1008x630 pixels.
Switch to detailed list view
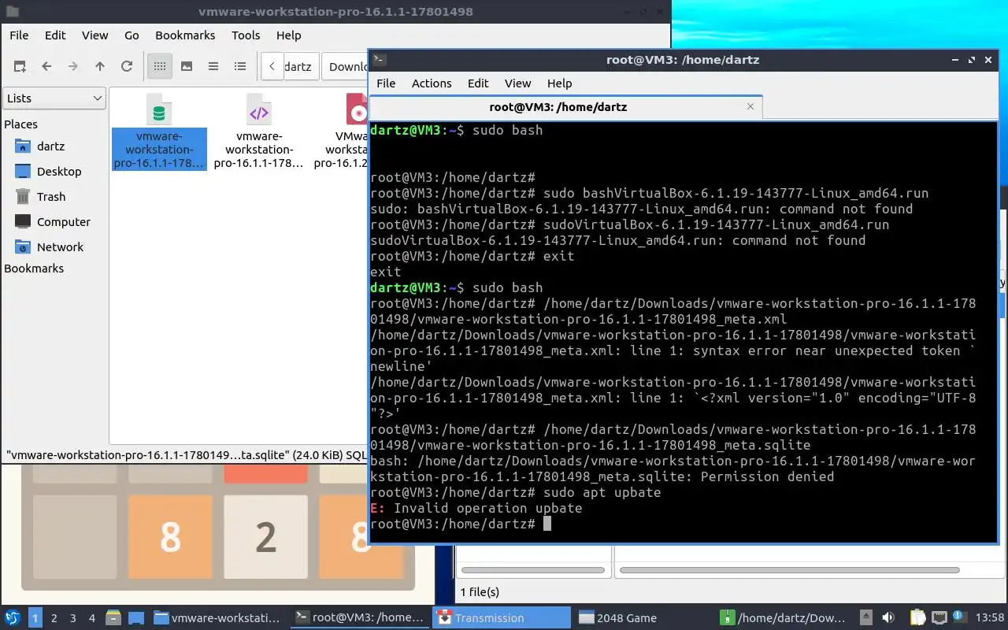[x=240, y=67]
